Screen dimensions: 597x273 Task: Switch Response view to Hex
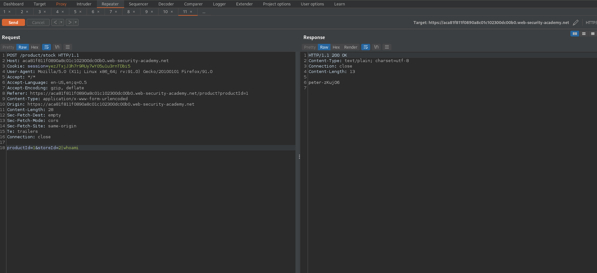336,47
